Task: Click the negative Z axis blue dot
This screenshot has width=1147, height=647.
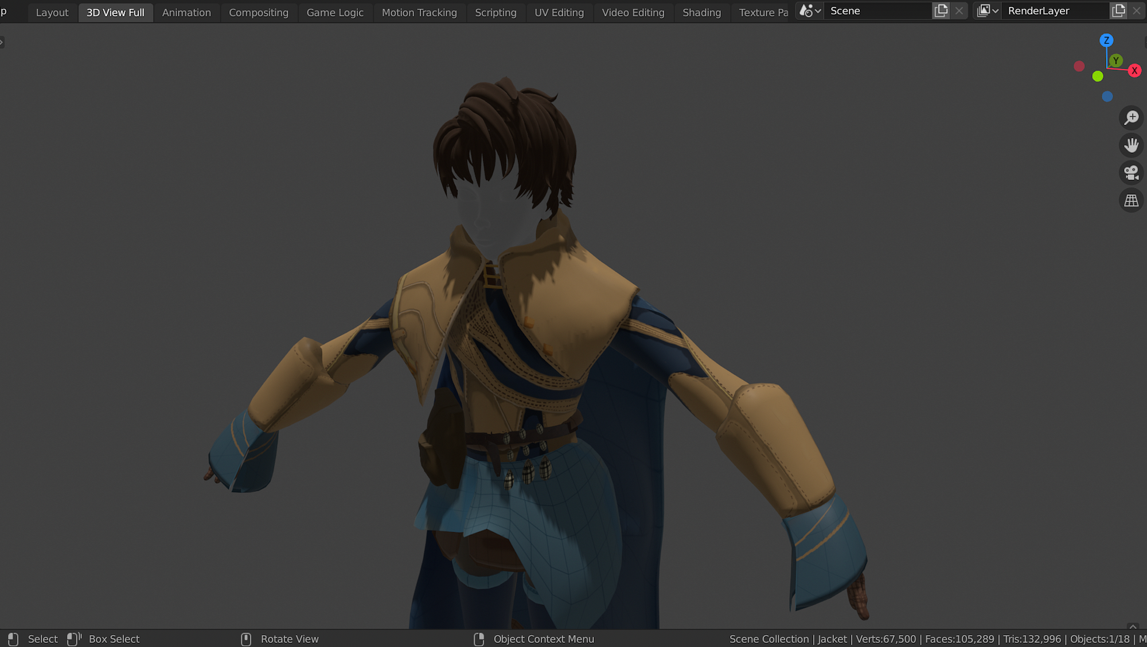Action: 1107,96
